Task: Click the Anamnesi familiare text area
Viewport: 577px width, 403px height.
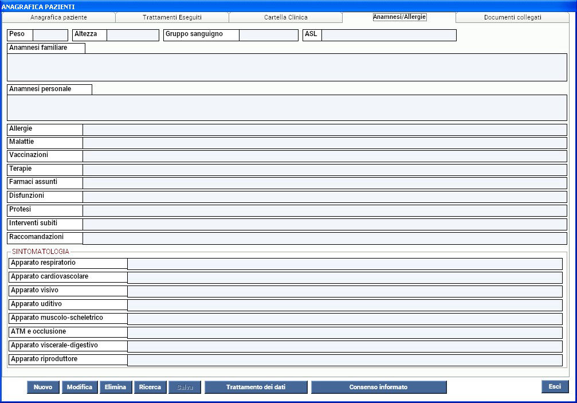Action: pos(286,67)
